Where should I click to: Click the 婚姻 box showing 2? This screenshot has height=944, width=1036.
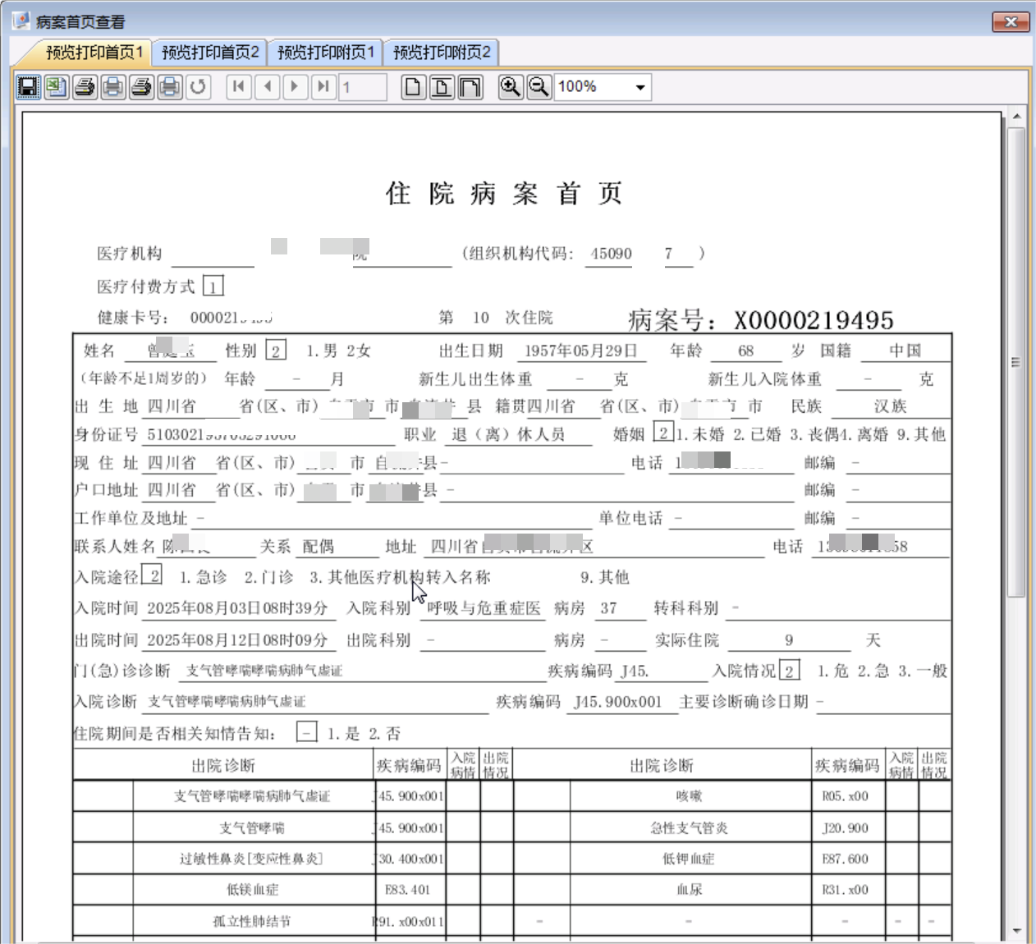click(663, 432)
